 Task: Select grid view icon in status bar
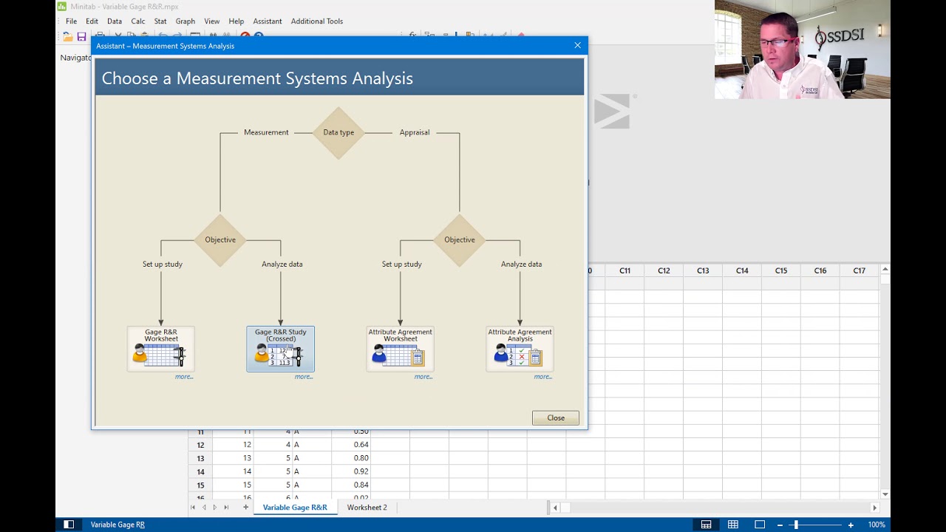point(733,525)
